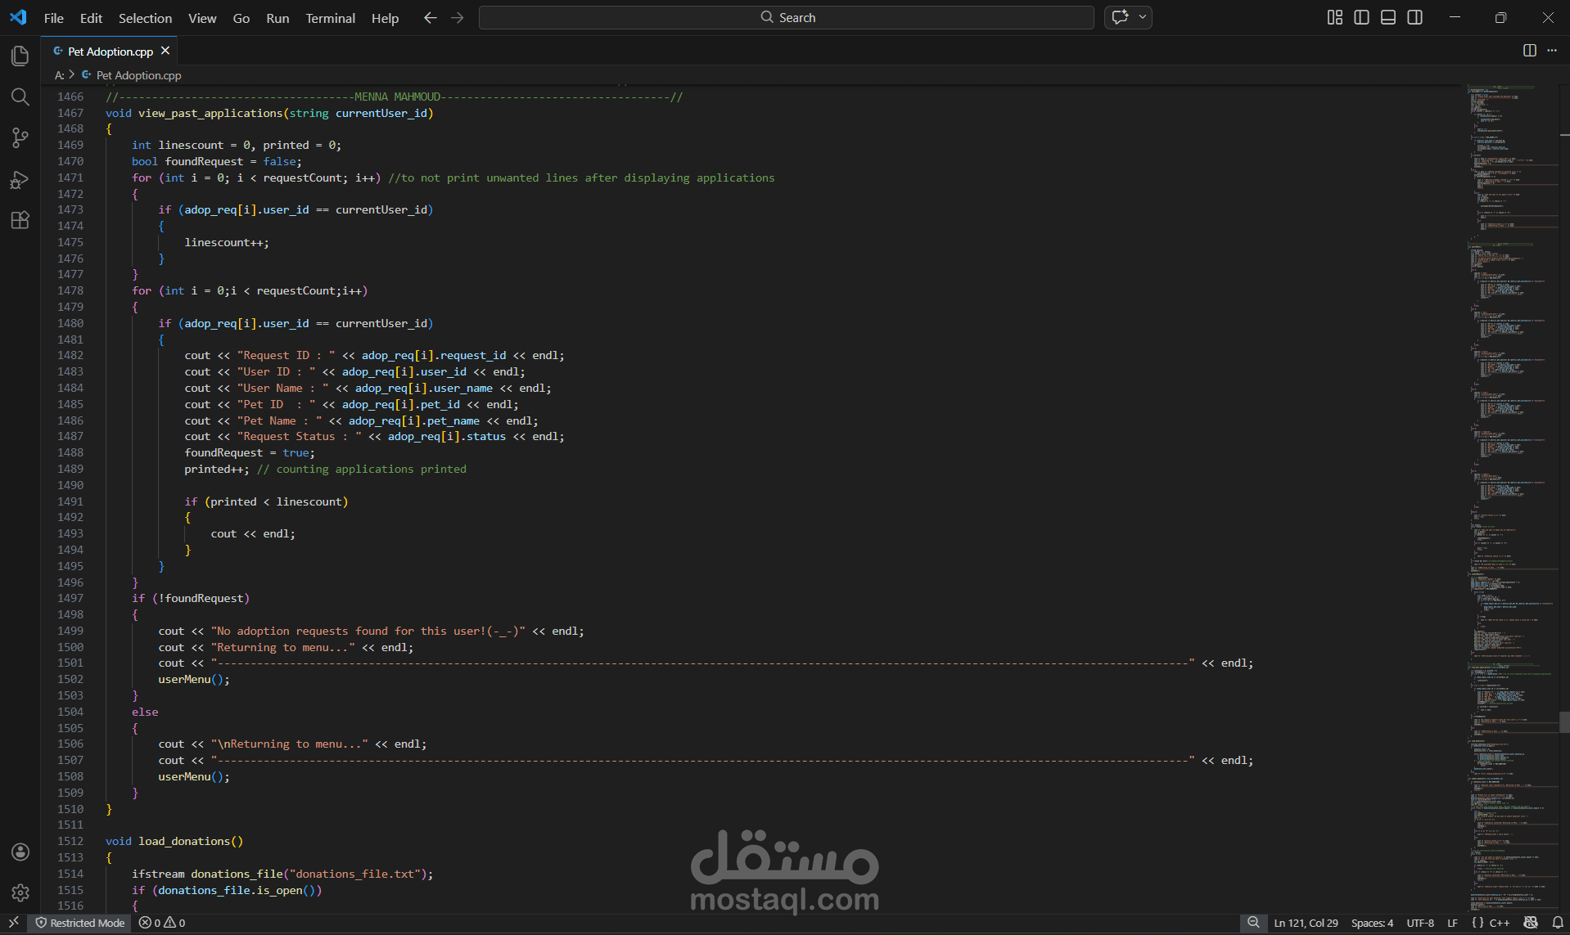Open the Explorer sidebar

coord(20,56)
